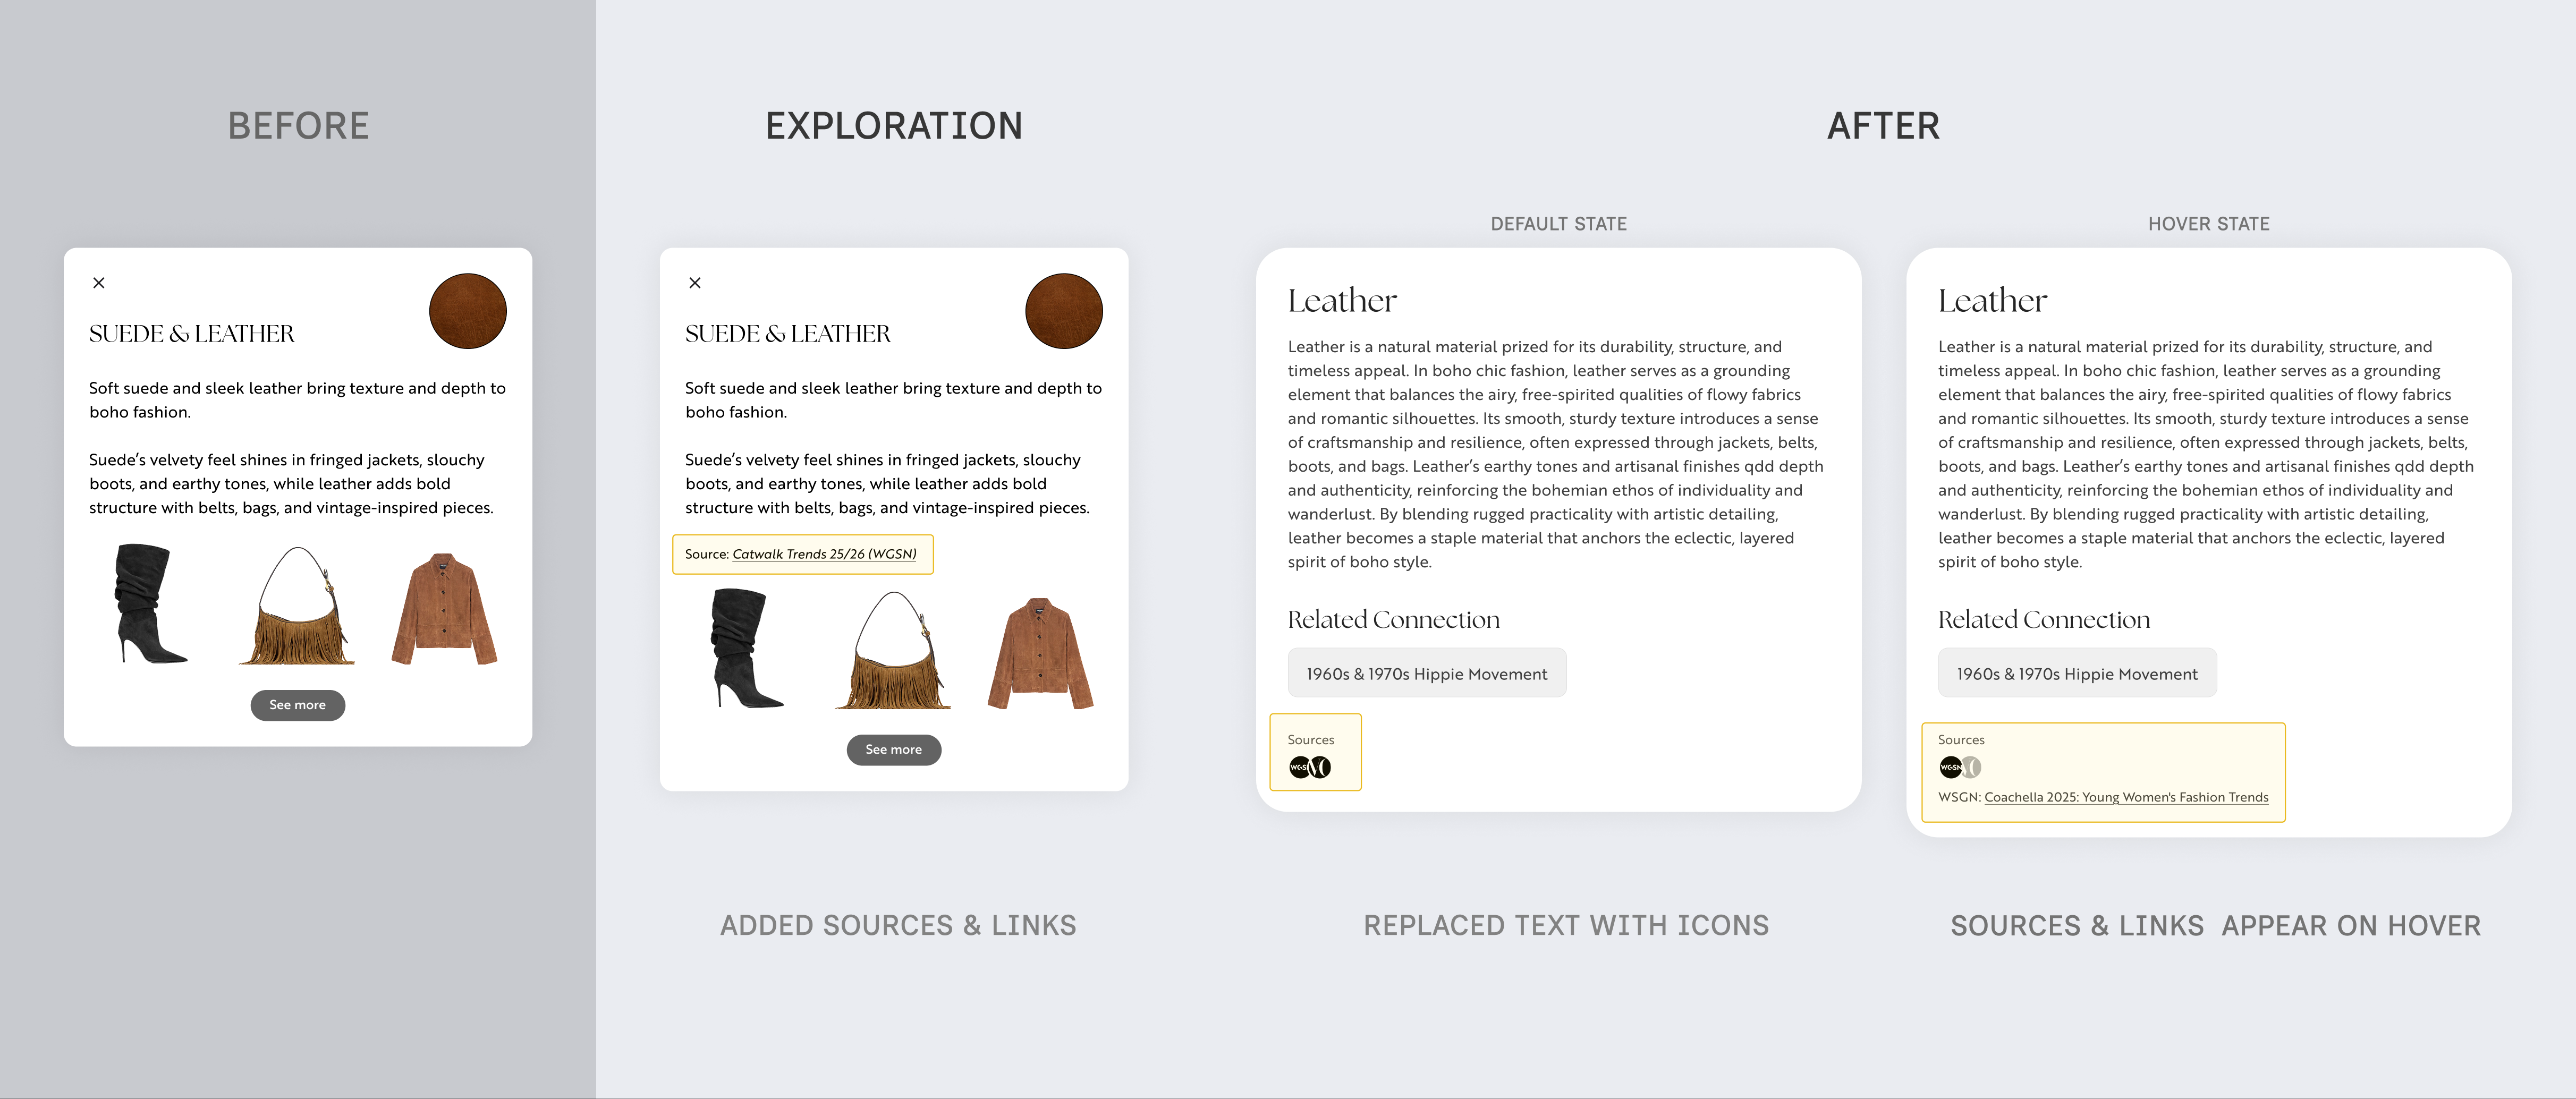Open the fringe bag in Before card

[297, 605]
